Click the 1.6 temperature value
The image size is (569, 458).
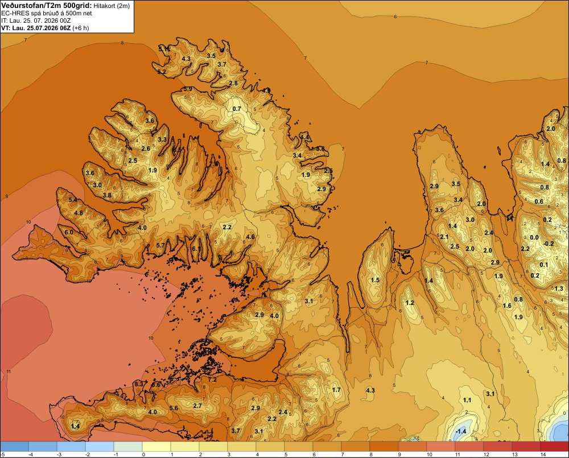click(x=508, y=306)
